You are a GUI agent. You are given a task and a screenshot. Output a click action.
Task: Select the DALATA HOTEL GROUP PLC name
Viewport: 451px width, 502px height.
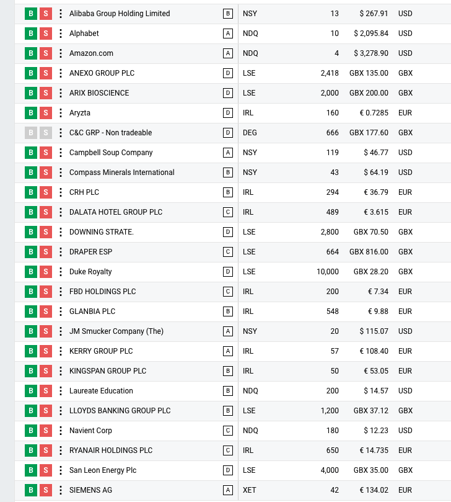116,212
